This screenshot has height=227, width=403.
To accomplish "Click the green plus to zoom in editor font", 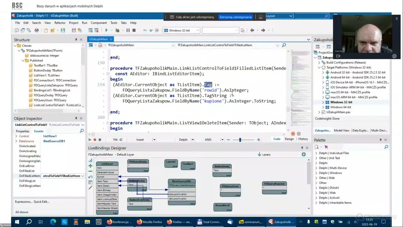I will pyautogui.click(x=258, y=140).
